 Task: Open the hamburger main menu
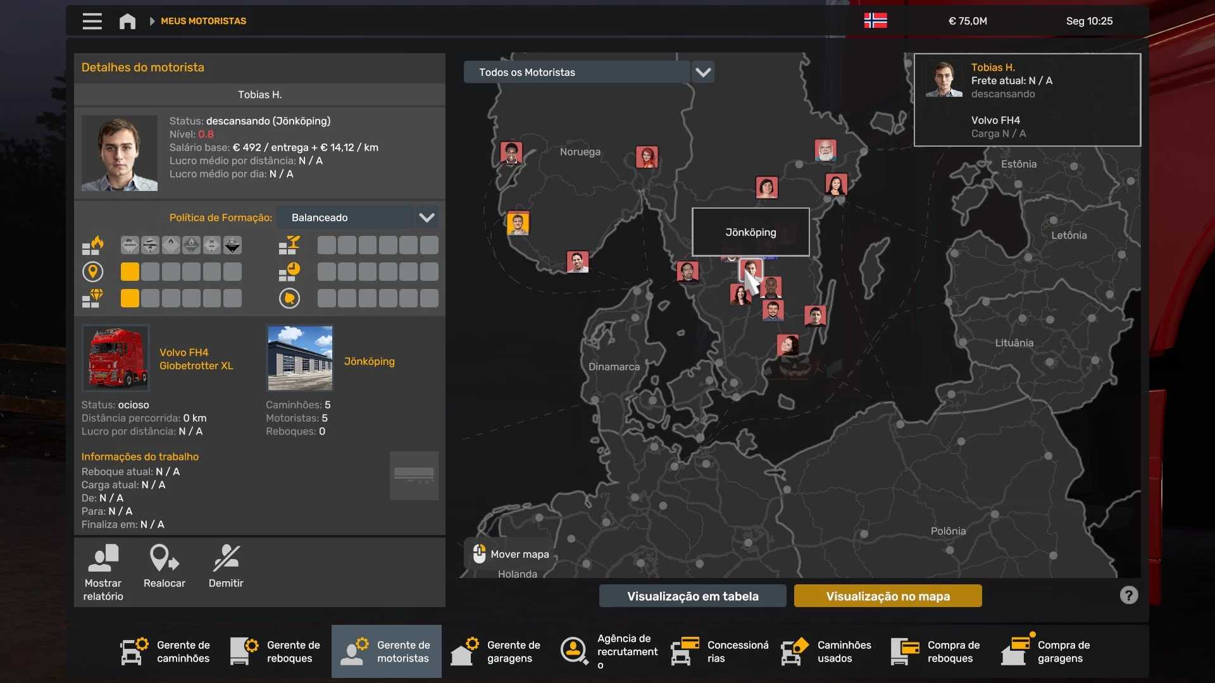92,21
